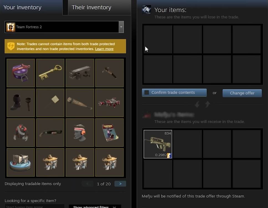Click the Change offer button

pos(242,93)
